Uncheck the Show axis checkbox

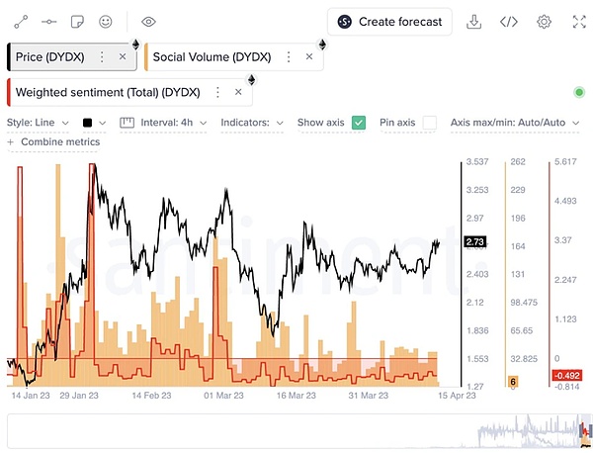[x=359, y=123]
